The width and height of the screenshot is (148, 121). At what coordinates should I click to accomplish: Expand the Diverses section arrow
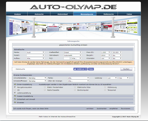click(x=15, y=102)
